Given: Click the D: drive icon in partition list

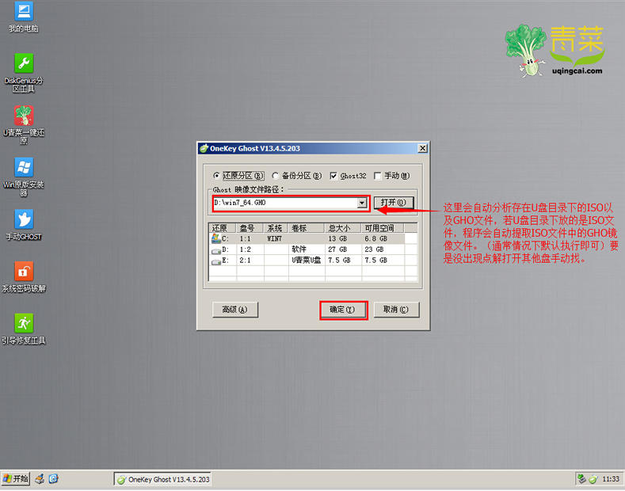Looking at the screenshot, I should coord(216,251).
